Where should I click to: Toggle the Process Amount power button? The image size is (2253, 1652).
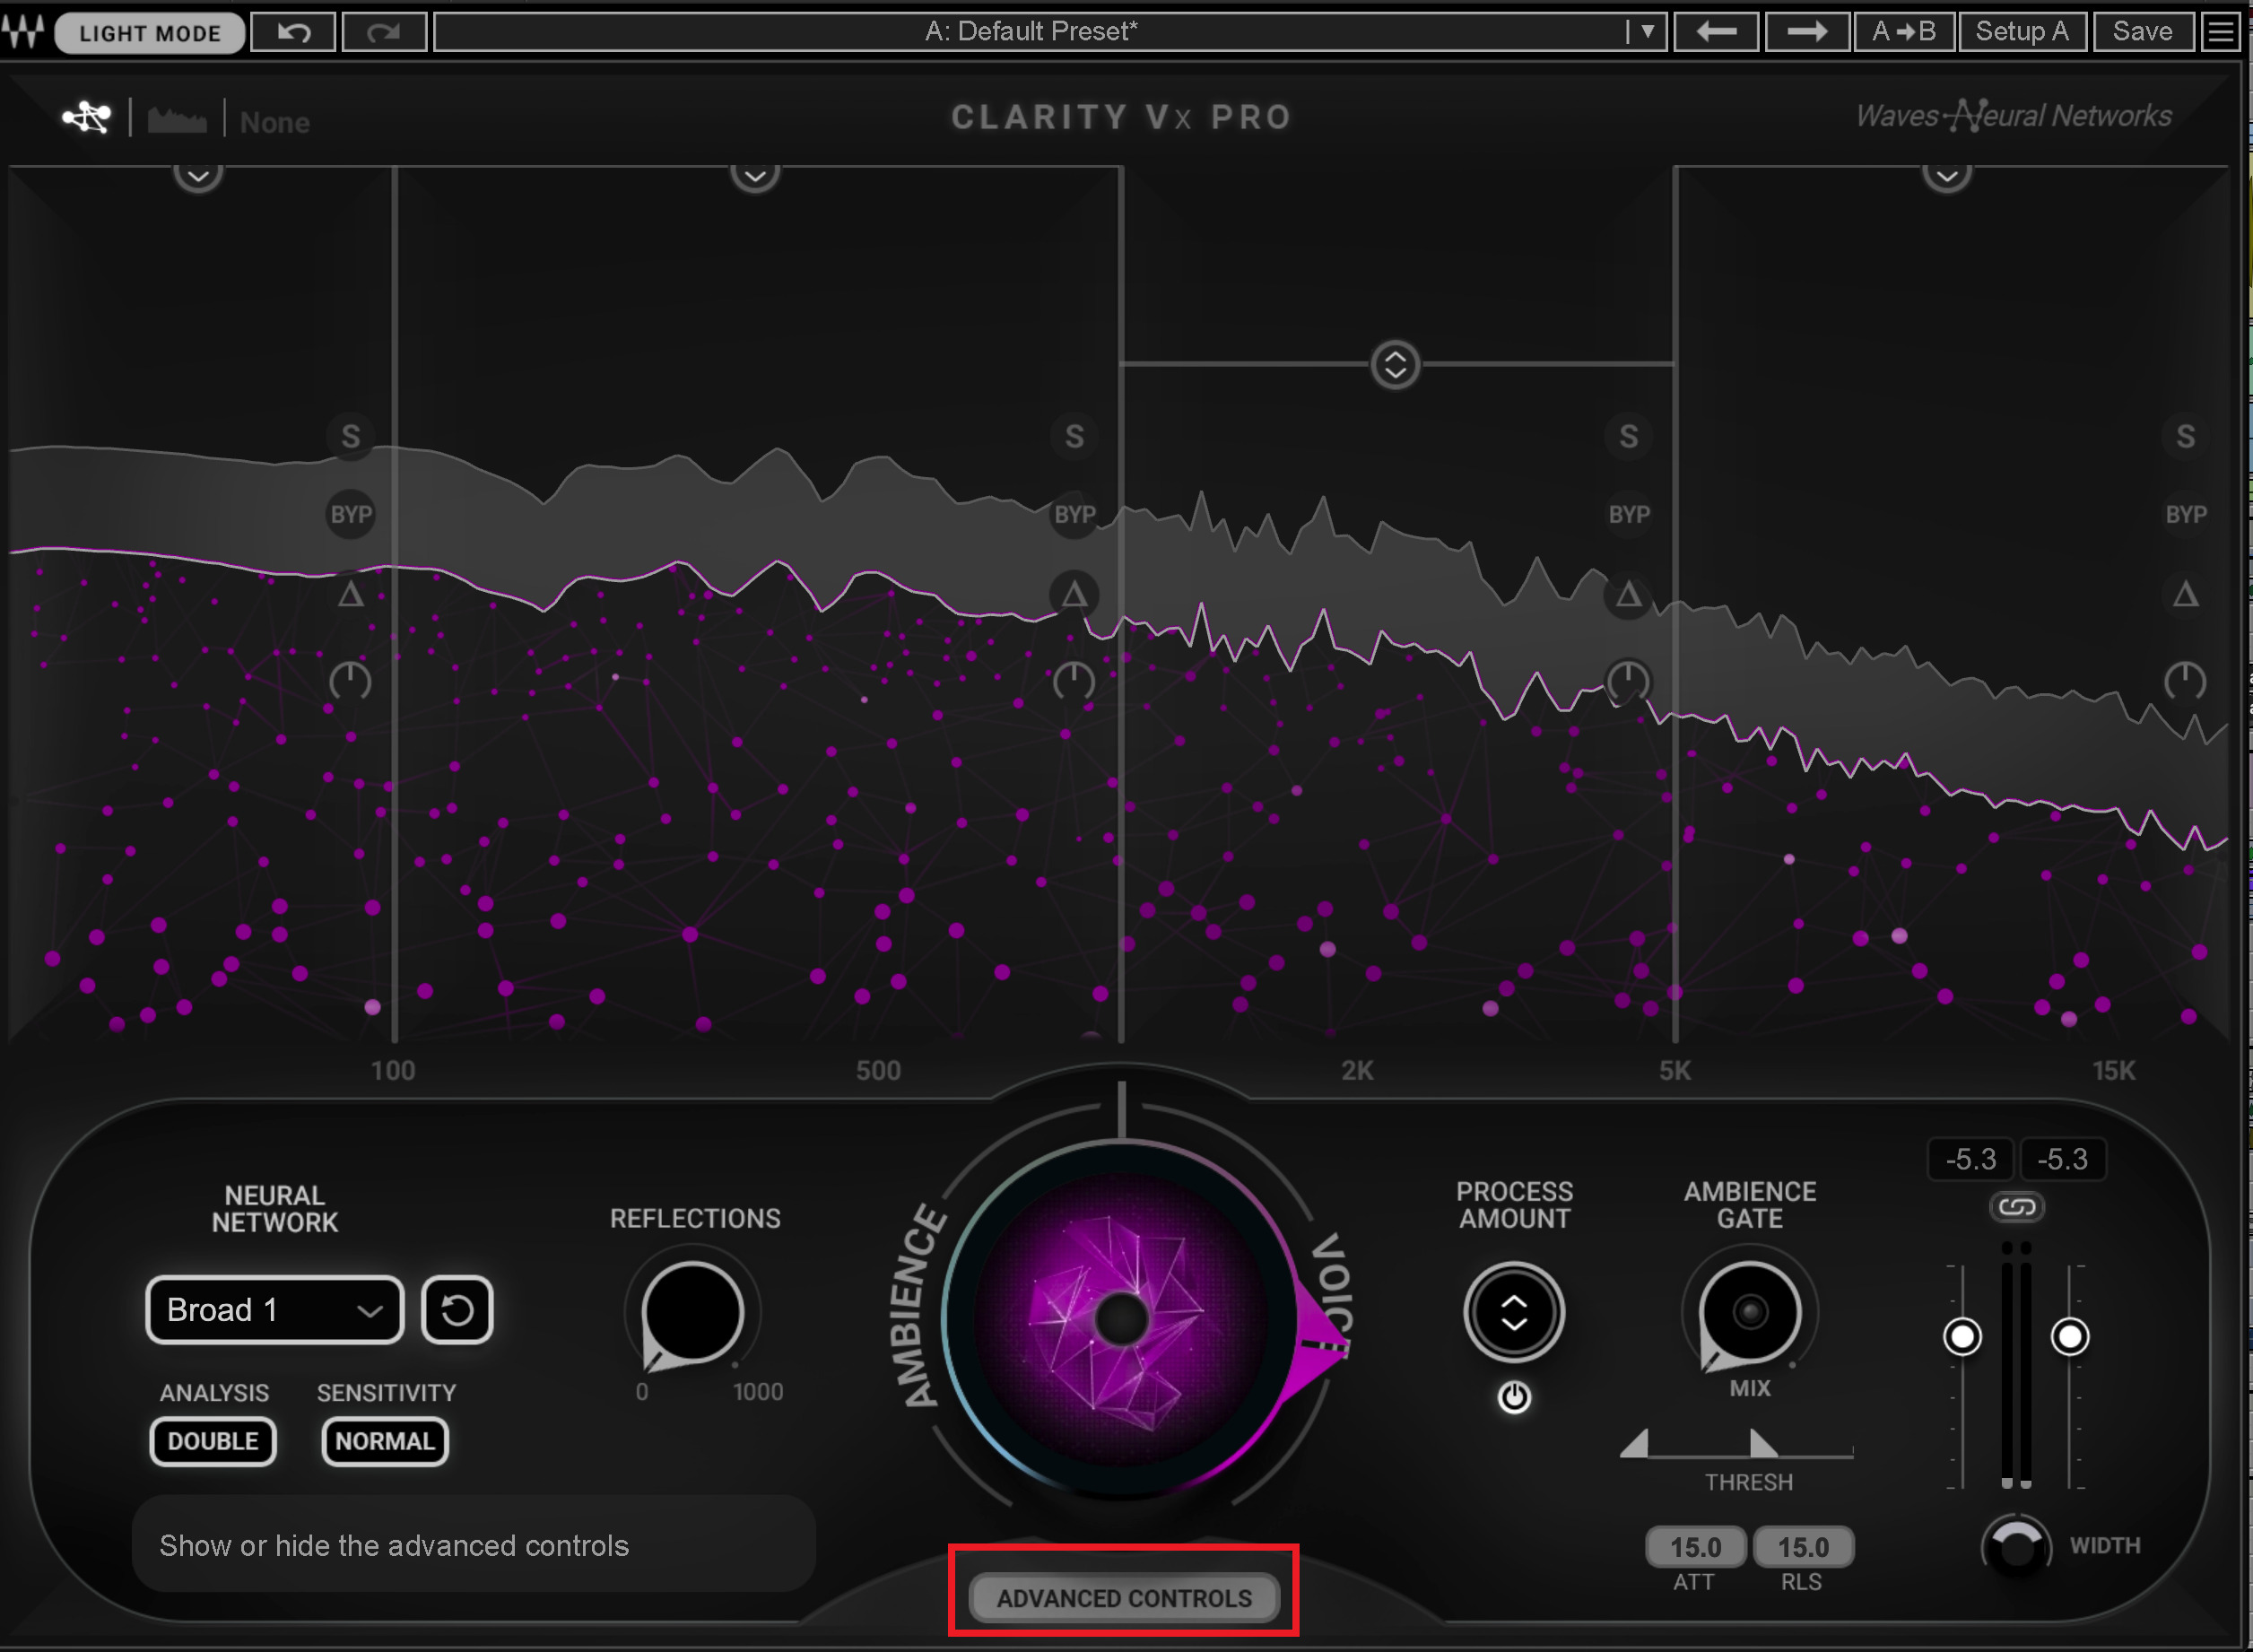[1514, 1396]
